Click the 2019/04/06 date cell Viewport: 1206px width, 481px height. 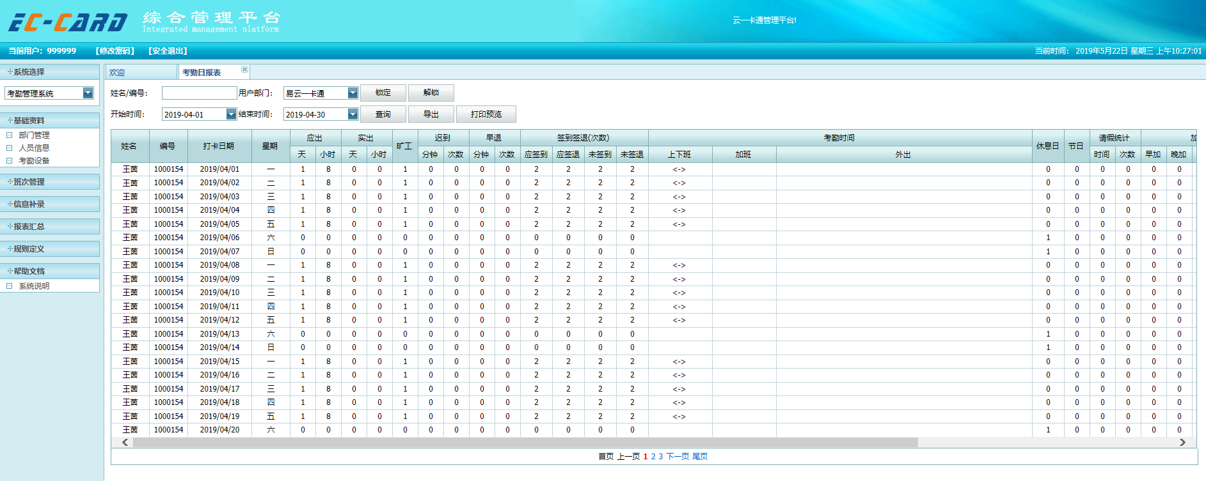(x=219, y=238)
